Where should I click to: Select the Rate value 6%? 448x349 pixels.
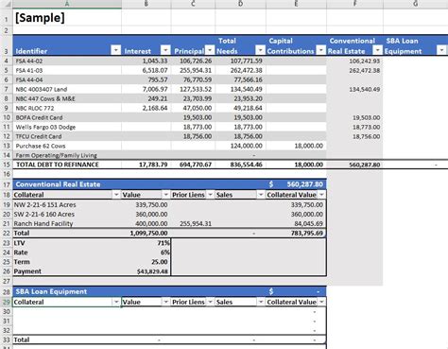146,253
